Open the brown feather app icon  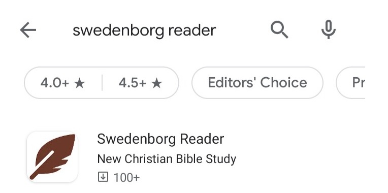pyautogui.click(x=52, y=157)
